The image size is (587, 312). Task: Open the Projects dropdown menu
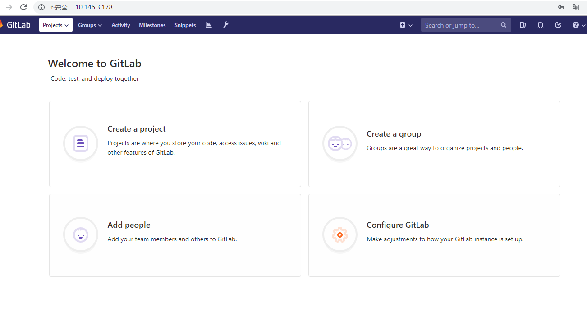coord(56,25)
